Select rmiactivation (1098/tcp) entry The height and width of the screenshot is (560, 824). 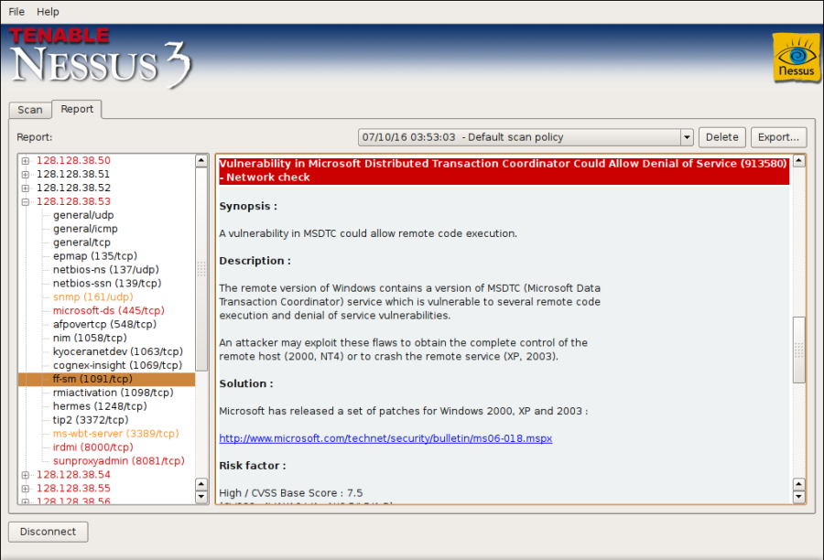coord(113,393)
